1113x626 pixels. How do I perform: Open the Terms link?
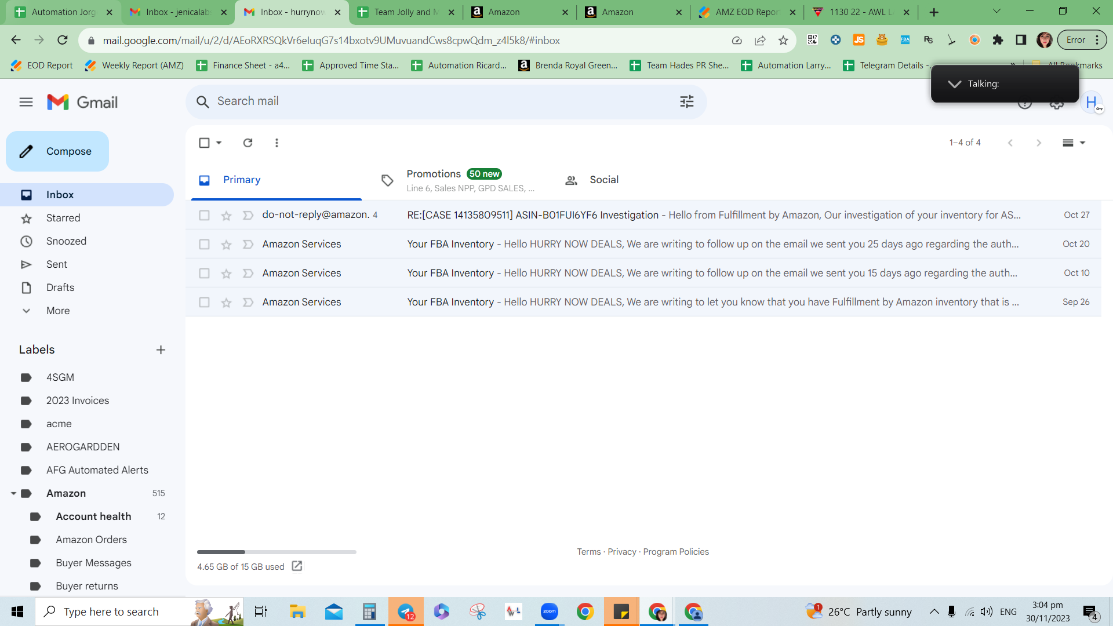click(588, 552)
